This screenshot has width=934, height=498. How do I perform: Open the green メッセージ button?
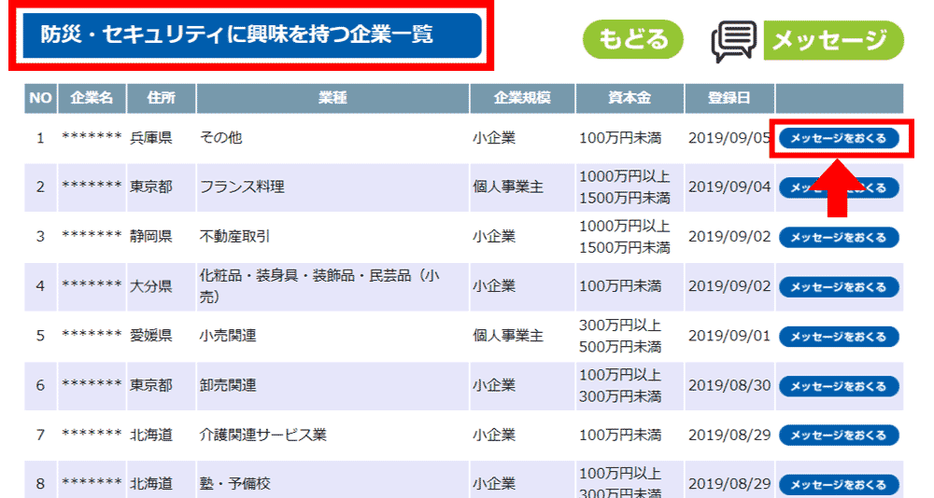tap(833, 41)
